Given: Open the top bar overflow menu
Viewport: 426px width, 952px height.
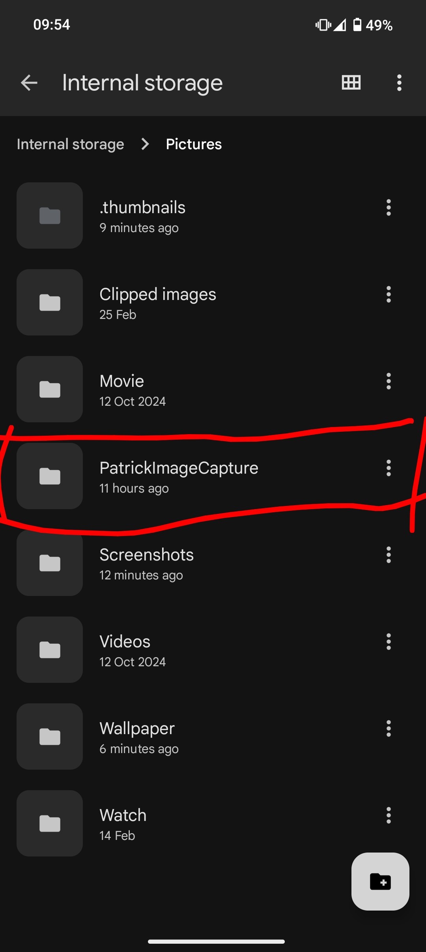Looking at the screenshot, I should (399, 83).
